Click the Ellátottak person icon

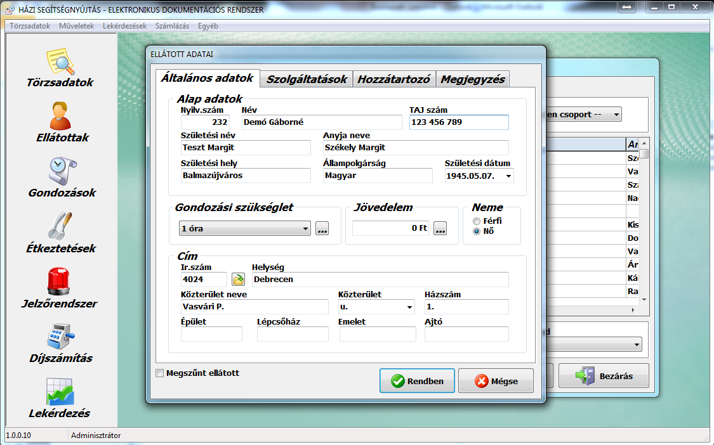pos(62,116)
